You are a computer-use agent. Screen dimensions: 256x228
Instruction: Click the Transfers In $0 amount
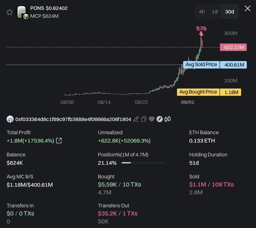click(10, 213)
